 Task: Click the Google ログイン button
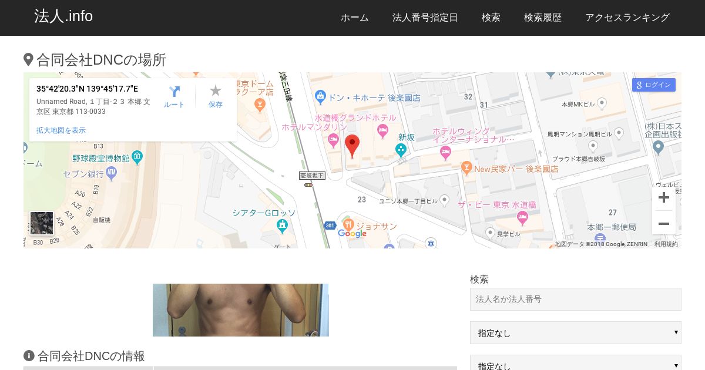click(654, 85)
